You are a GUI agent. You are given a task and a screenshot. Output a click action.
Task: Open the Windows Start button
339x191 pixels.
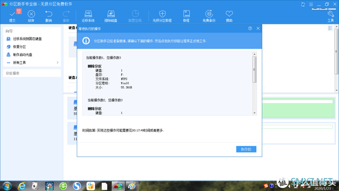pyautogui.click(x=7, y=186)
